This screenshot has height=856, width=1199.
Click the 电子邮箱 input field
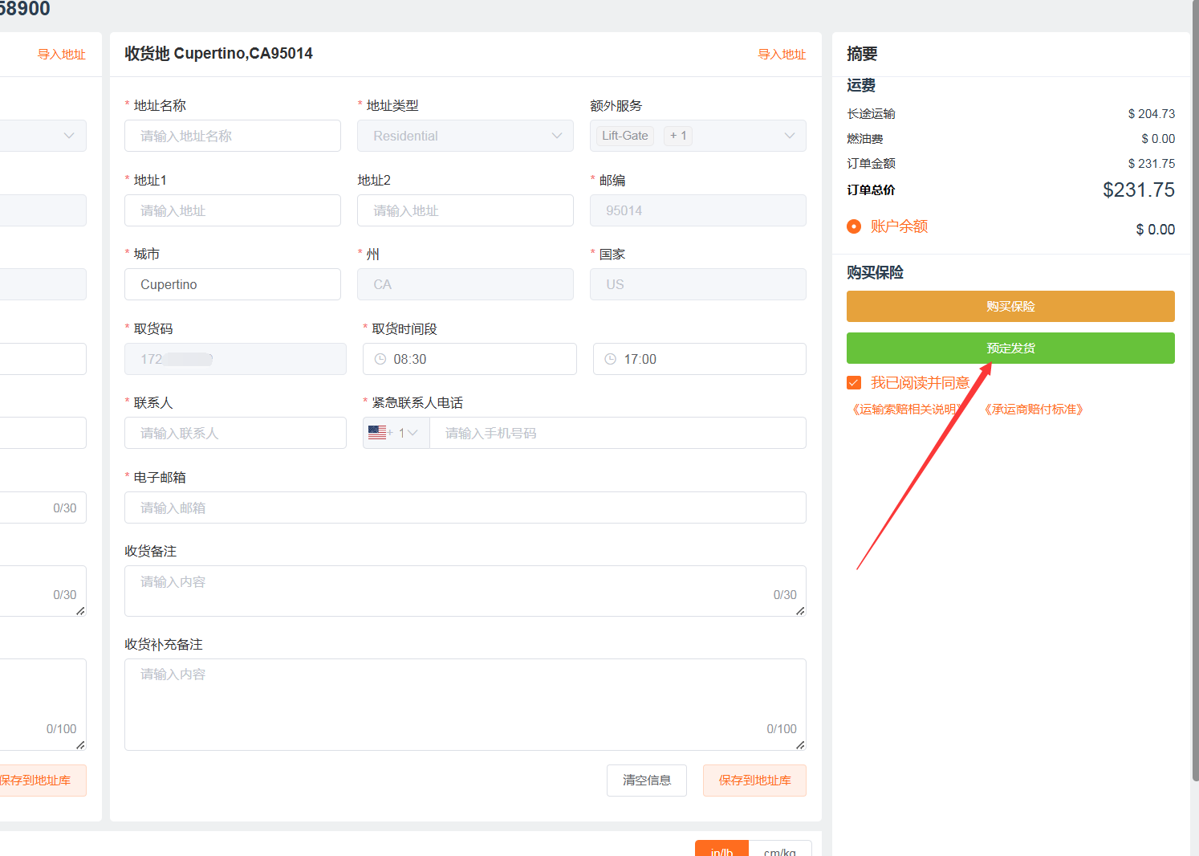[465, 507]
